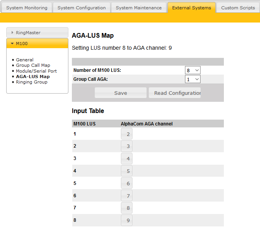Viewport: 260px width, 228px height.
Task: Open the General settings link
Action: [24, 60]
